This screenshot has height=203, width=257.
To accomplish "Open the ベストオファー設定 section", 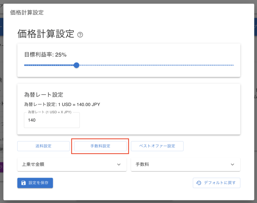I will (x=157, y=146).
